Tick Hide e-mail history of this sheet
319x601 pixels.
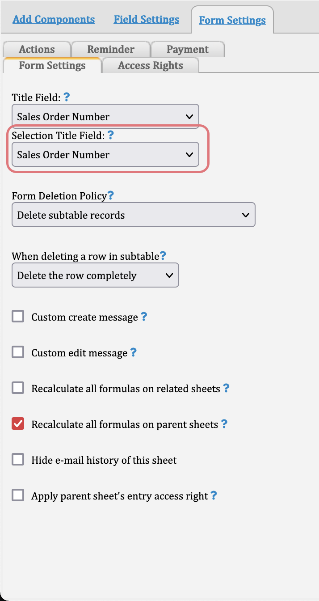(18, 460)
